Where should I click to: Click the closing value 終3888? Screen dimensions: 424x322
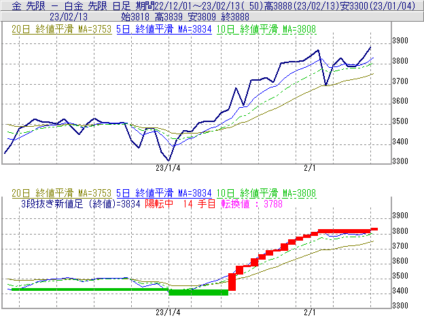coord(235,17)
